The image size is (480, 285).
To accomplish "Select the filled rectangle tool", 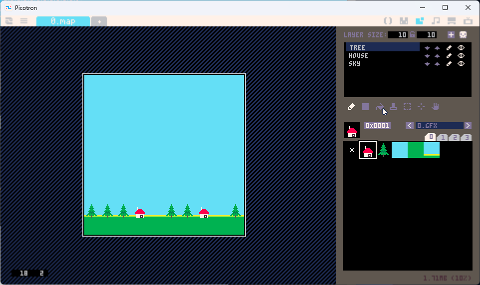I will pos(365,107).
